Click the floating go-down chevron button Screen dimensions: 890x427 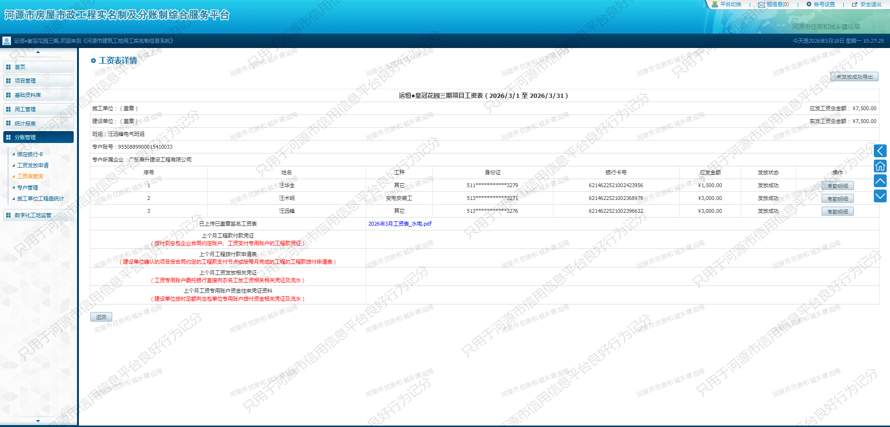880,196
